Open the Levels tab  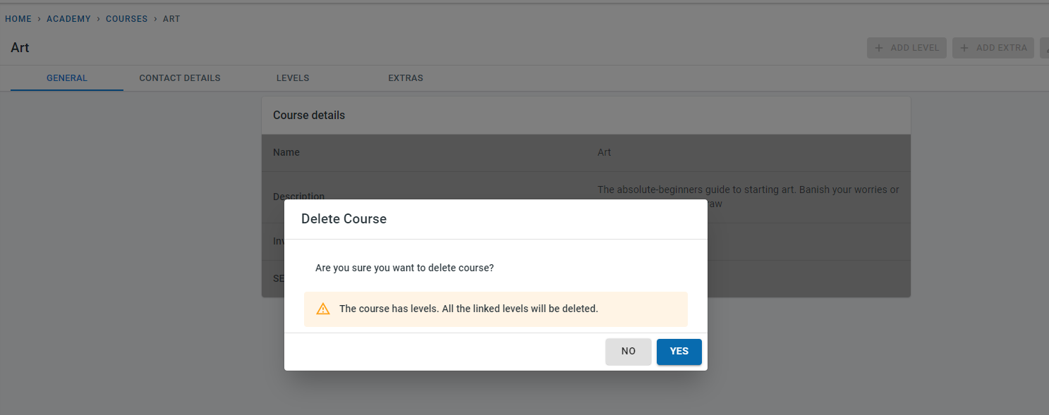[x=293, y=78]
